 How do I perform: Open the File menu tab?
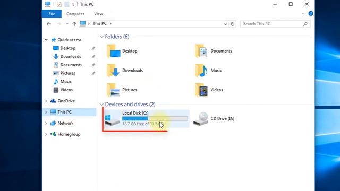(x=52, y=14)
